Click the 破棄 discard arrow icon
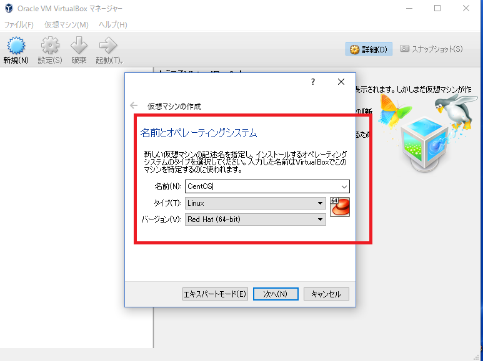483x361 pixels. 79,46
